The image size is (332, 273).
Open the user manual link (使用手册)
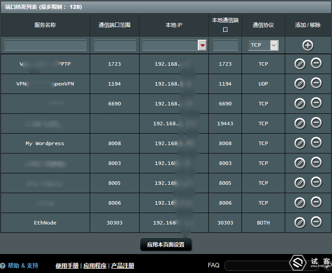point(67,266)
